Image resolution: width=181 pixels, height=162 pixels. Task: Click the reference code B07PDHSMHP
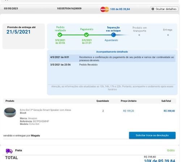pos(41,121)
